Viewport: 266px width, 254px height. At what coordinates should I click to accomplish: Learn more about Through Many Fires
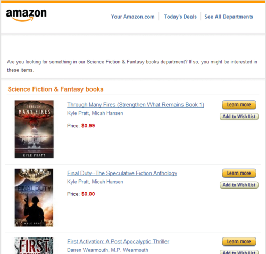[239, 105]
